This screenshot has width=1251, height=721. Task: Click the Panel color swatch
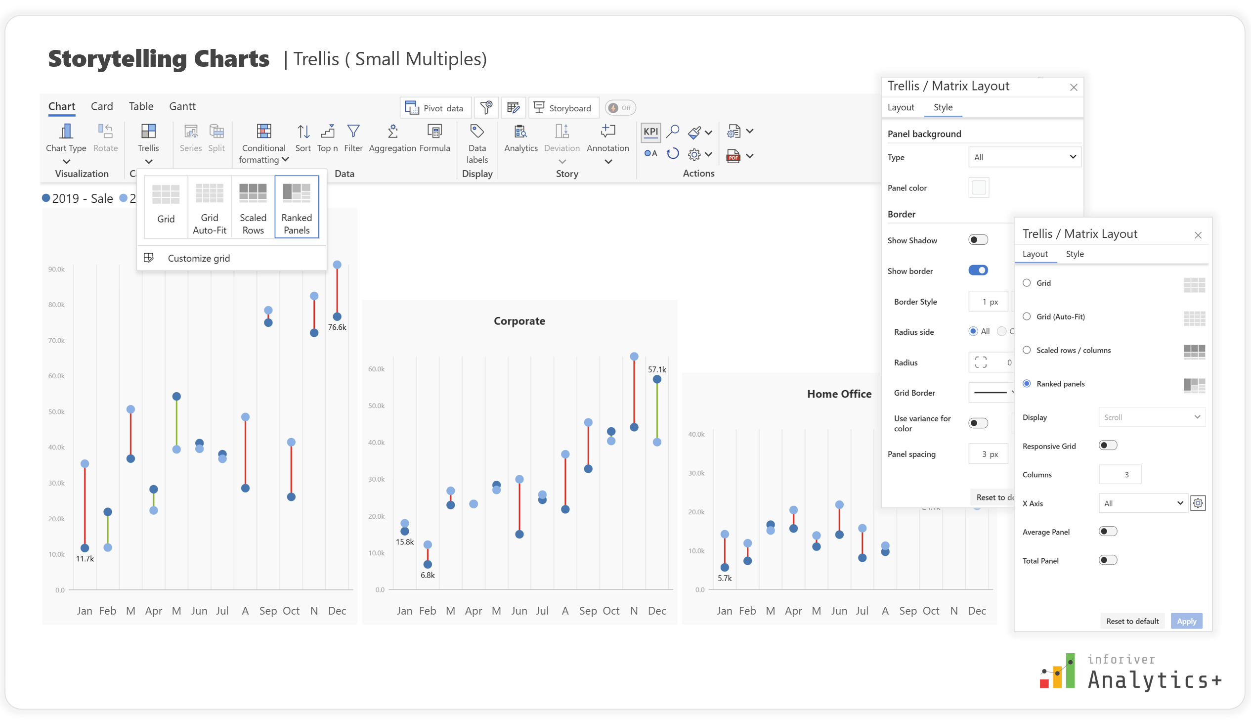click(978, 187)
